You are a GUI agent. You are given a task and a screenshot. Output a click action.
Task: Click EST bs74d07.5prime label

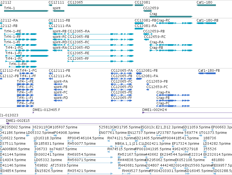pos(63,149)
